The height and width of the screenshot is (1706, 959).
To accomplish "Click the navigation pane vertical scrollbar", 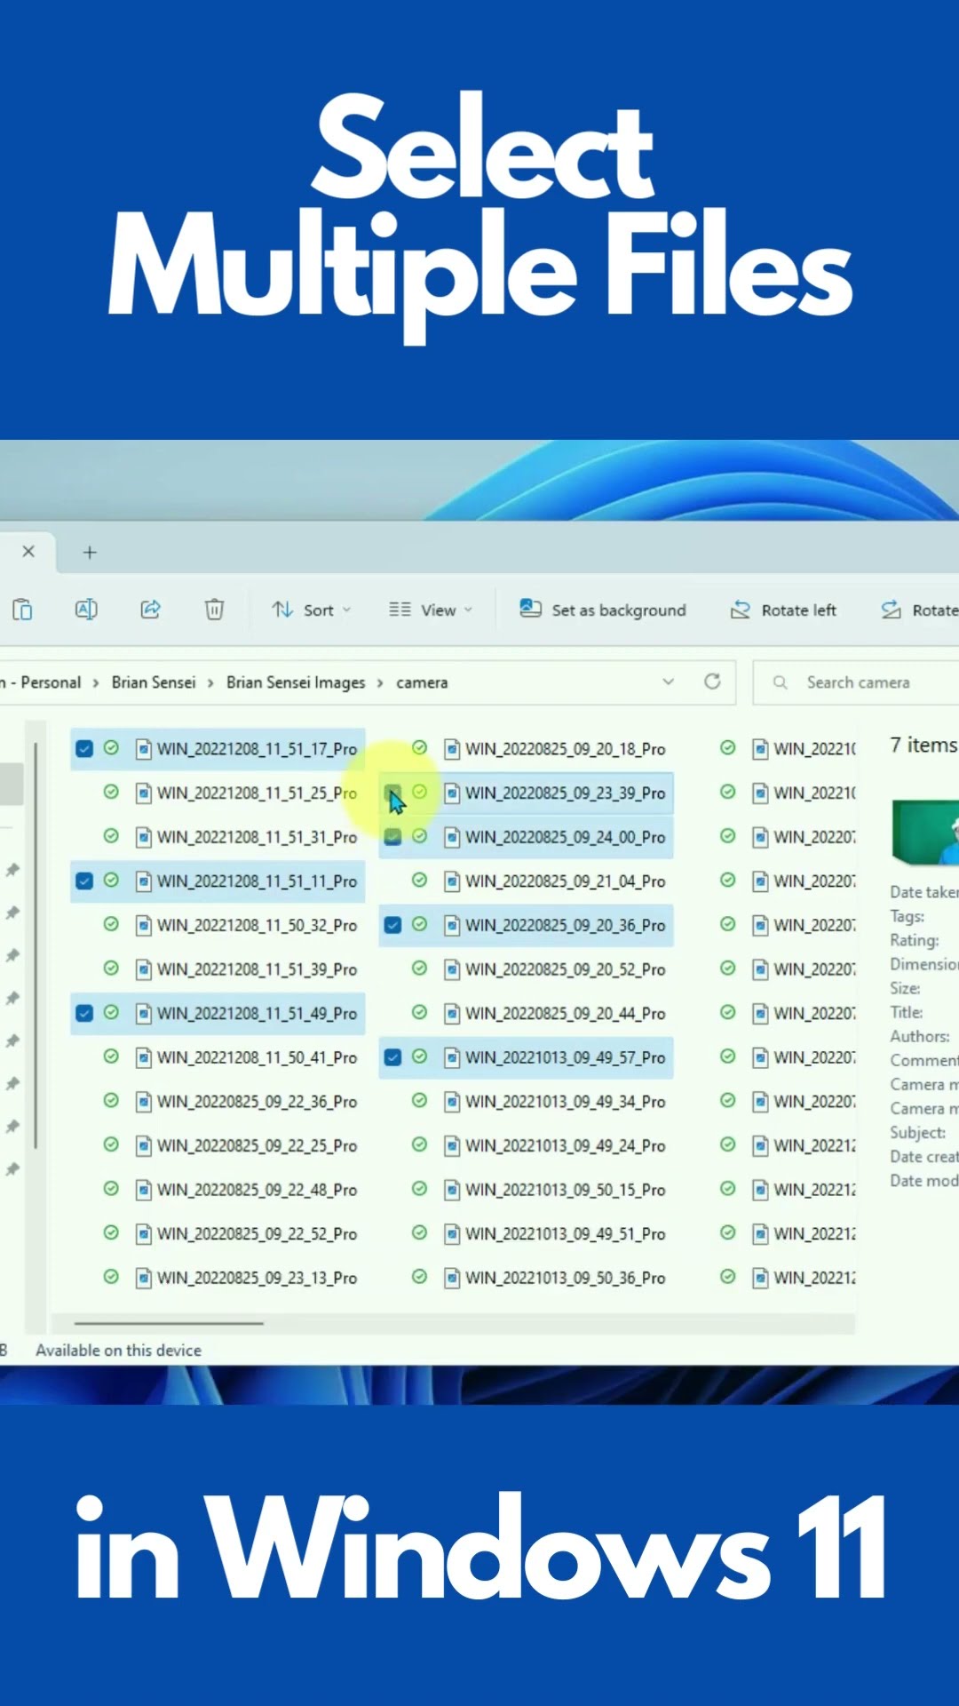I will 36,945.
